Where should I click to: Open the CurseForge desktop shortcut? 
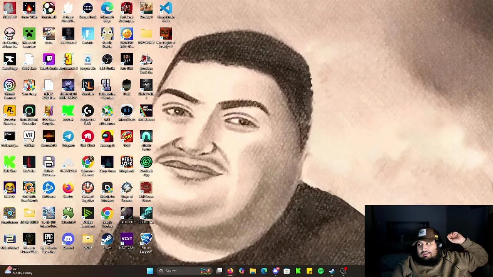click(10, 62)
